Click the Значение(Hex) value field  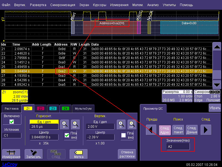click(x=178, y=147)
